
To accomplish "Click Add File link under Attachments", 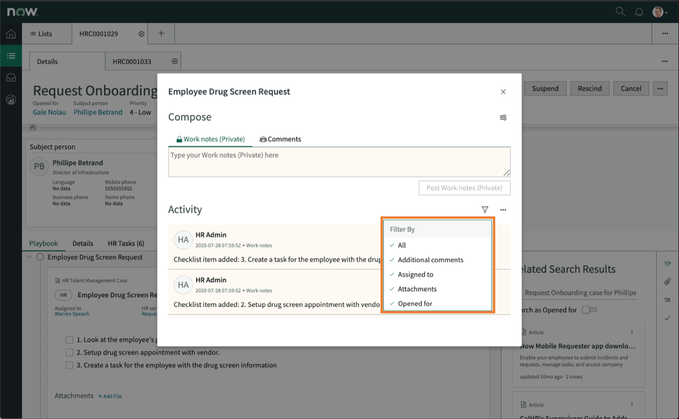I will coord(110,396).
